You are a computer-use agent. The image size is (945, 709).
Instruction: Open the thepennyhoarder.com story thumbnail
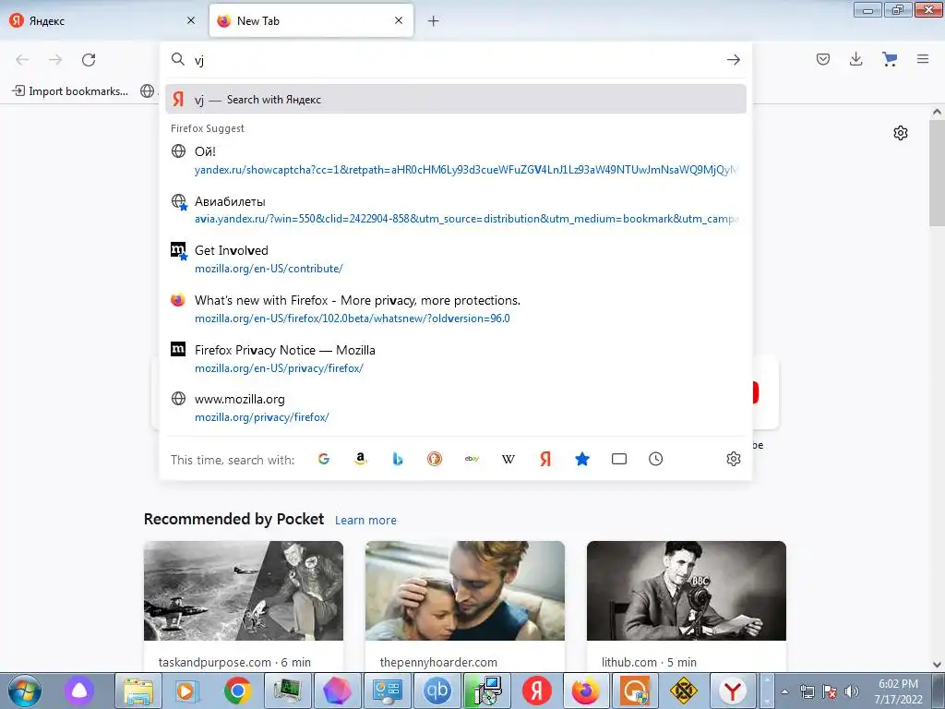point(465,591)
